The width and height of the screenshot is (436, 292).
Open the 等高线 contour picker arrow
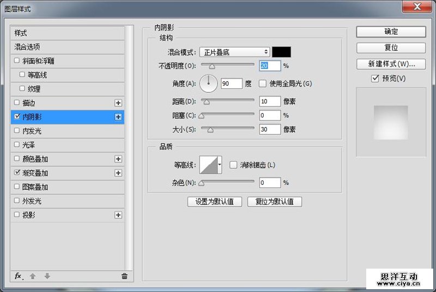(220, 165)
